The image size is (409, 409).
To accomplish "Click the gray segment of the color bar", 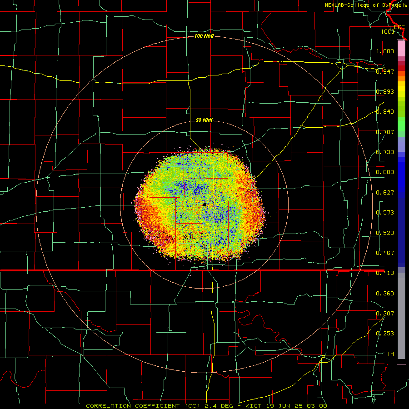I will 401,316.
